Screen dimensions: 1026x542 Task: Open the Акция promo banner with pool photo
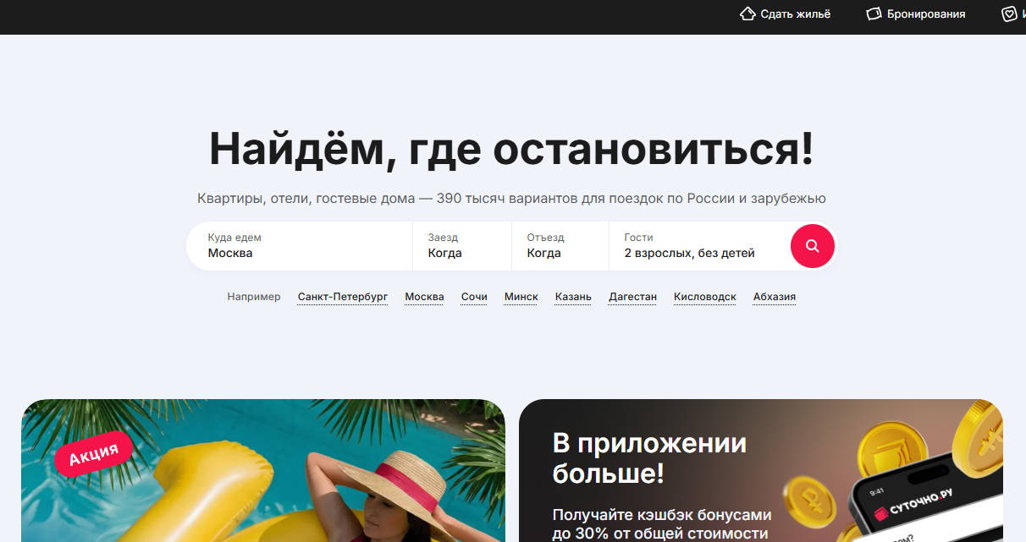pos(263,470)
